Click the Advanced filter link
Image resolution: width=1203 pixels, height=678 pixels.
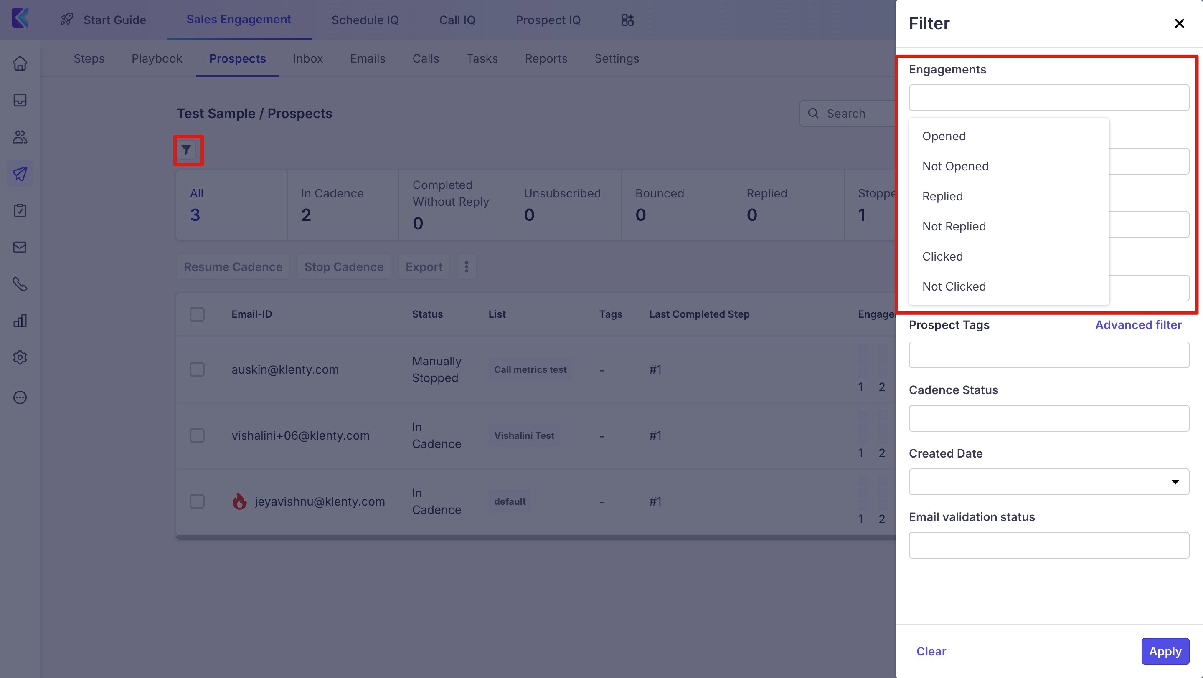[1138, 325]
